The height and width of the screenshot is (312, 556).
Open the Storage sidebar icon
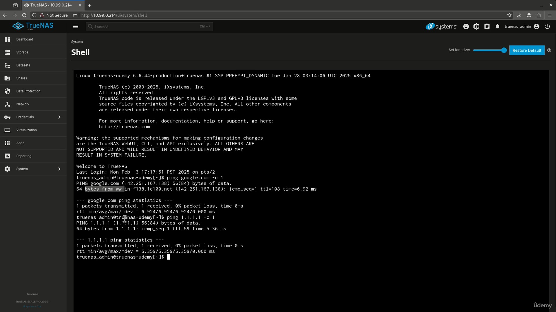(7, 52)
